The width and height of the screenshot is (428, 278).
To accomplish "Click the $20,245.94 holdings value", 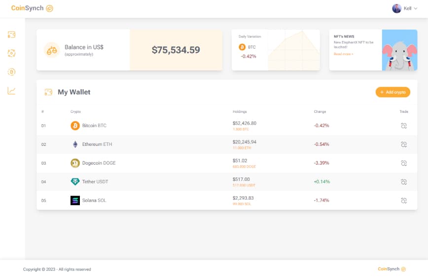I will point(244,142).
